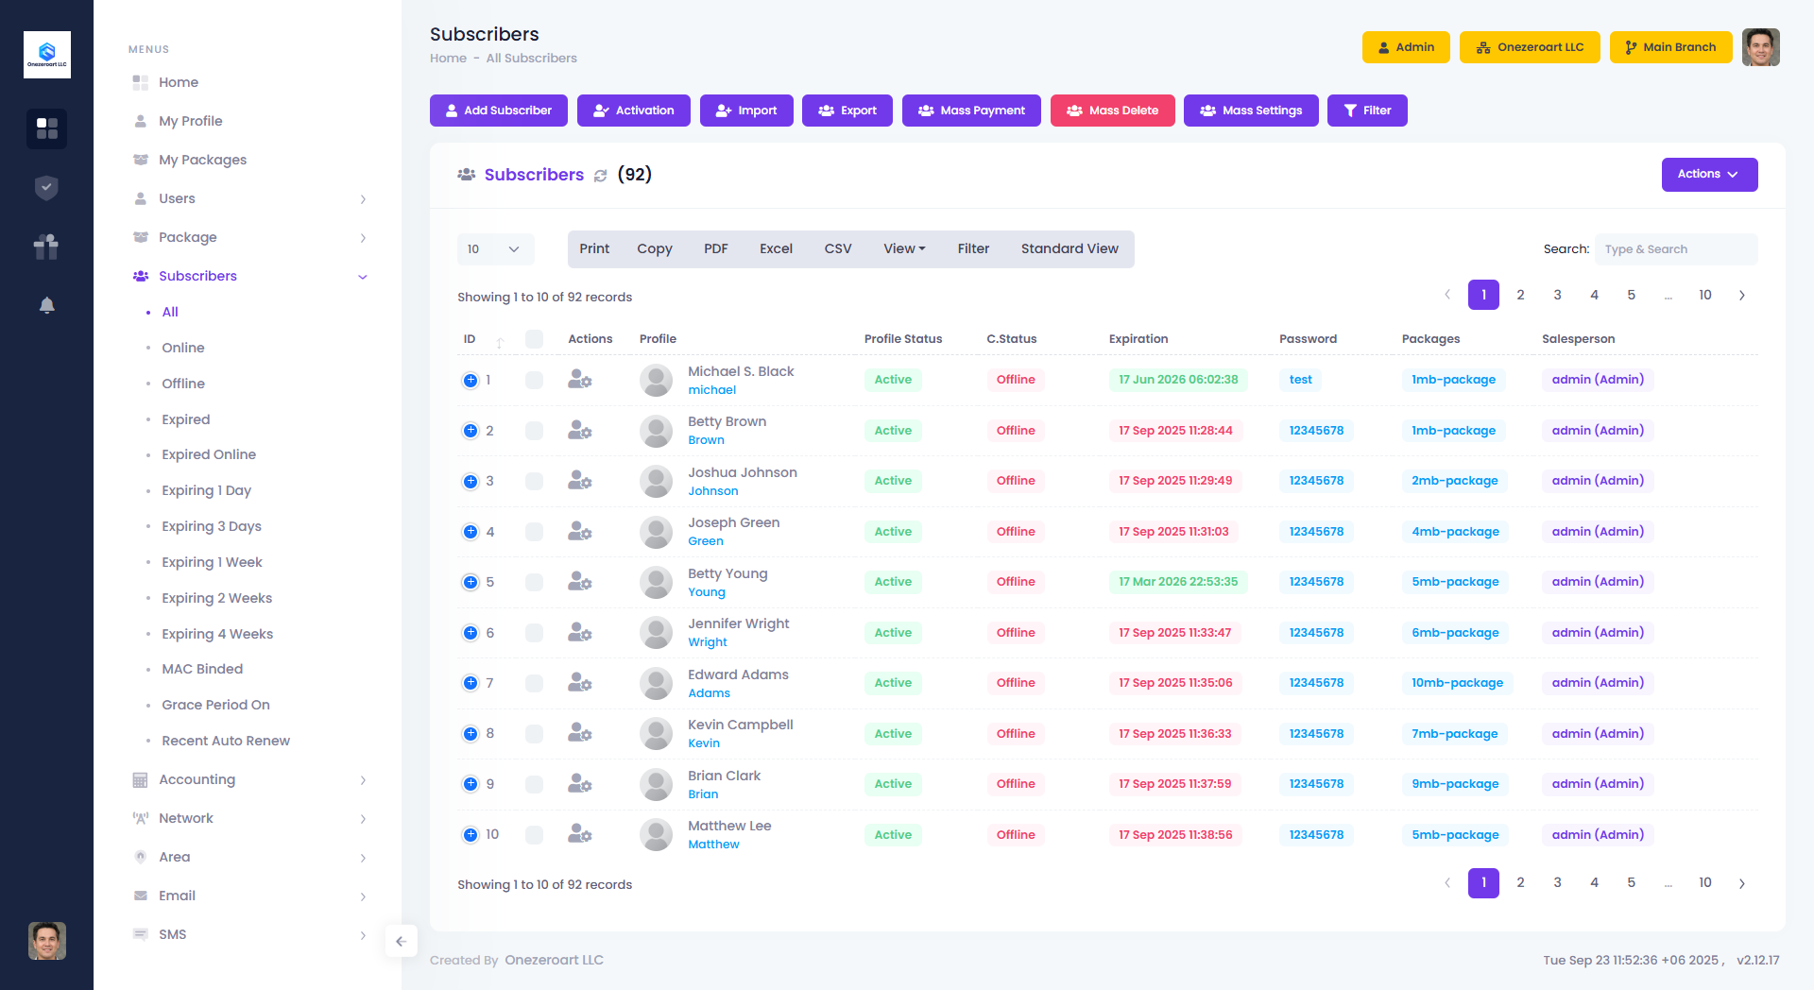Click the refresh icon next to Subscribers heading
The width and height of the screenshot is (1814, 990).
[x=600, y=176]
